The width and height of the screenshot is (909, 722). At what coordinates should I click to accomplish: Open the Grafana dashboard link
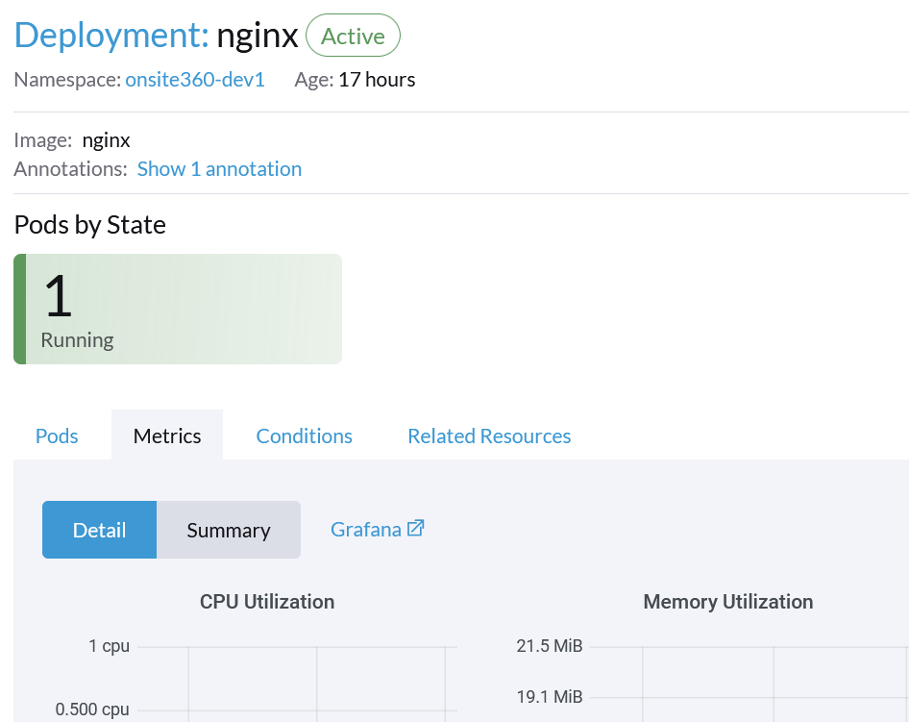point(366,530)
